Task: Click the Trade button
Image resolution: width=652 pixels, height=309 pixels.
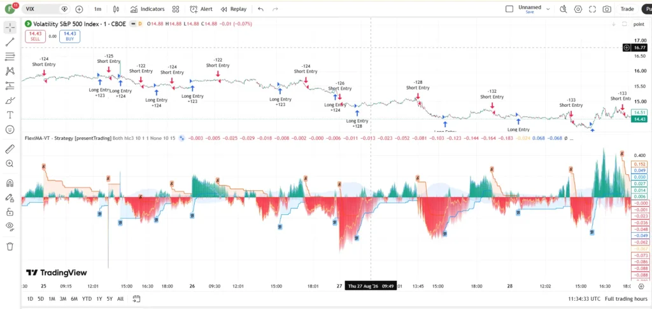Action: [627, 9]
